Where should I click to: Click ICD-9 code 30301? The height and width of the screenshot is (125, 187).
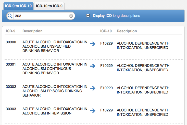11,64
